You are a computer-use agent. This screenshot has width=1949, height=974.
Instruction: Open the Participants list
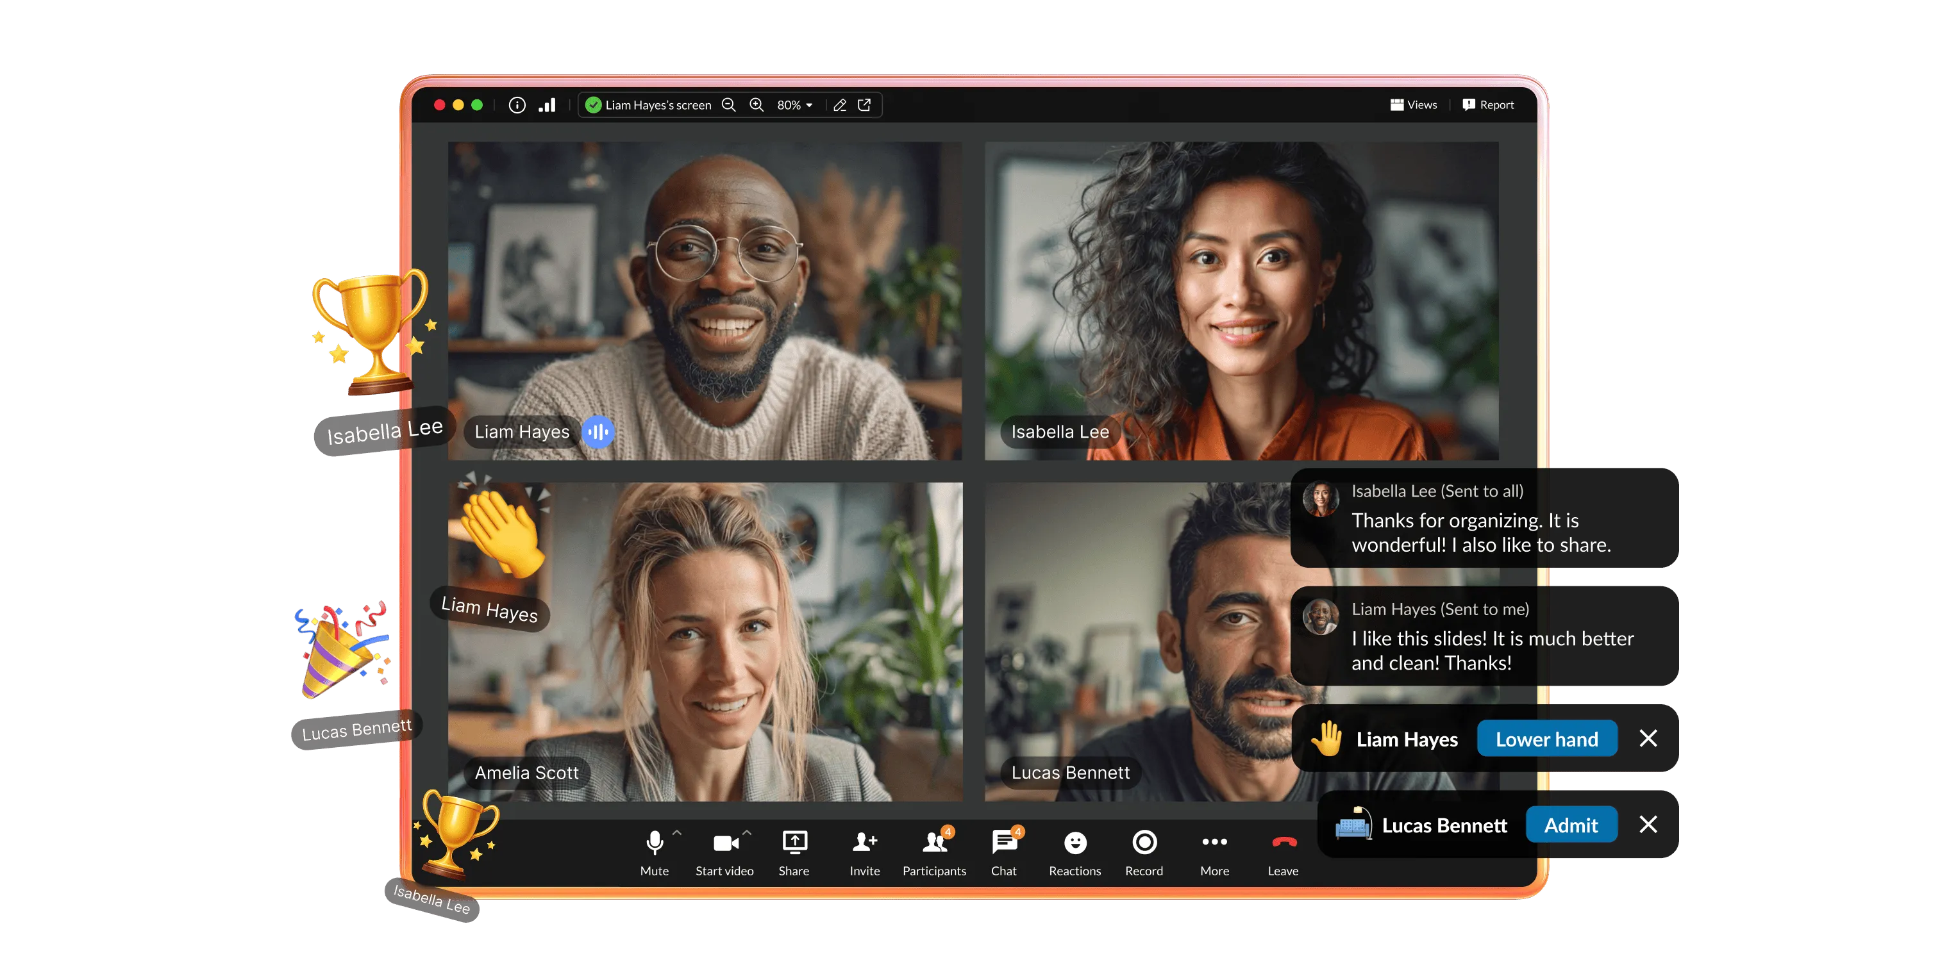pos(934,852)
